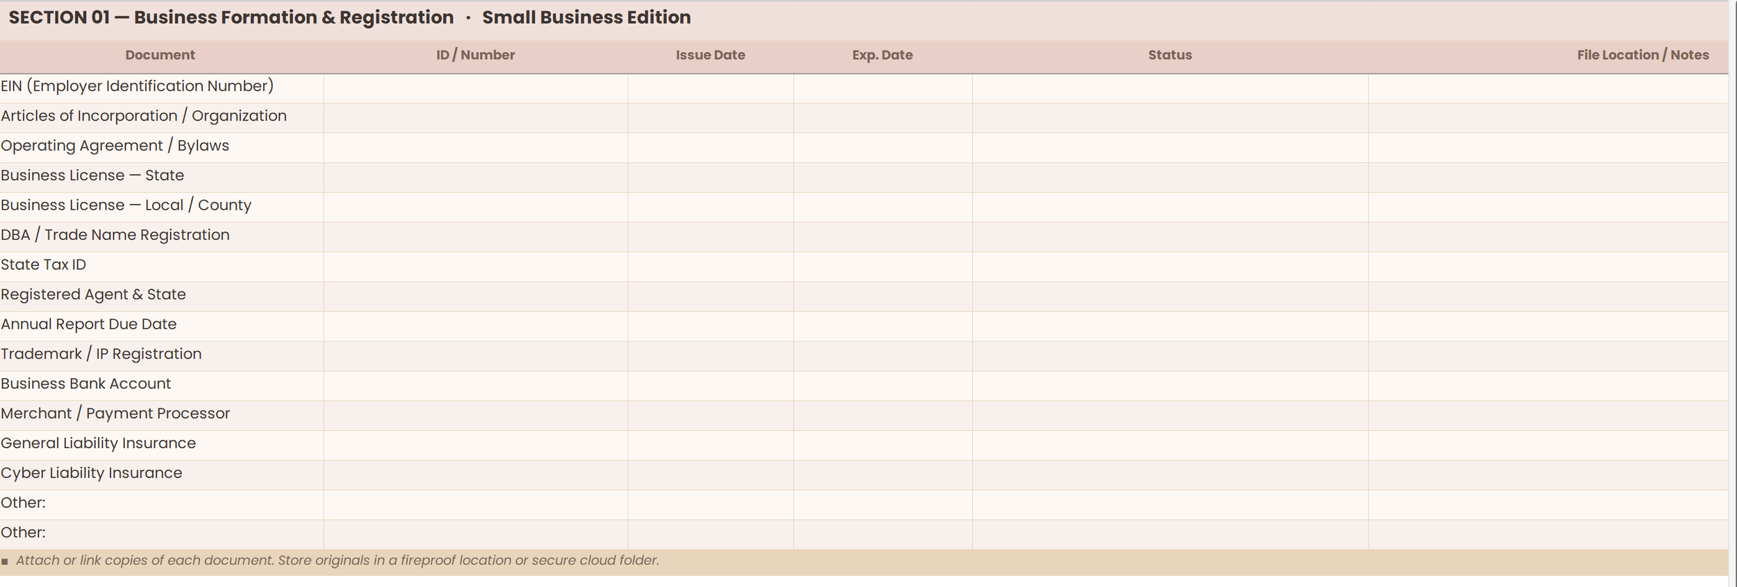Click the Status cell for State Tax ID row

[1170, 267]
